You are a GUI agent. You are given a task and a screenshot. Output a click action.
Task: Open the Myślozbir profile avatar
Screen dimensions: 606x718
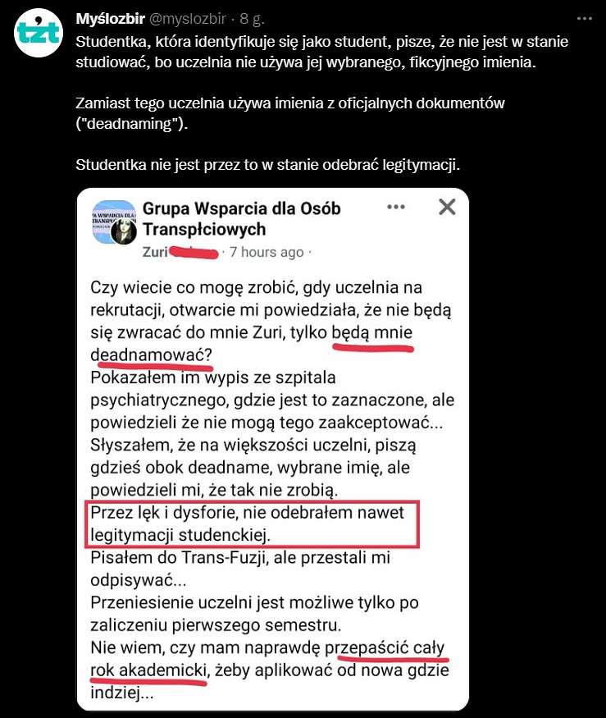38,33
